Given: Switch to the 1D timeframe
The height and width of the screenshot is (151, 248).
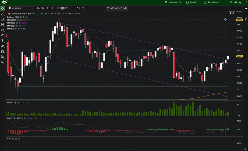Looking at the screenshot, I should click(57, 8).
